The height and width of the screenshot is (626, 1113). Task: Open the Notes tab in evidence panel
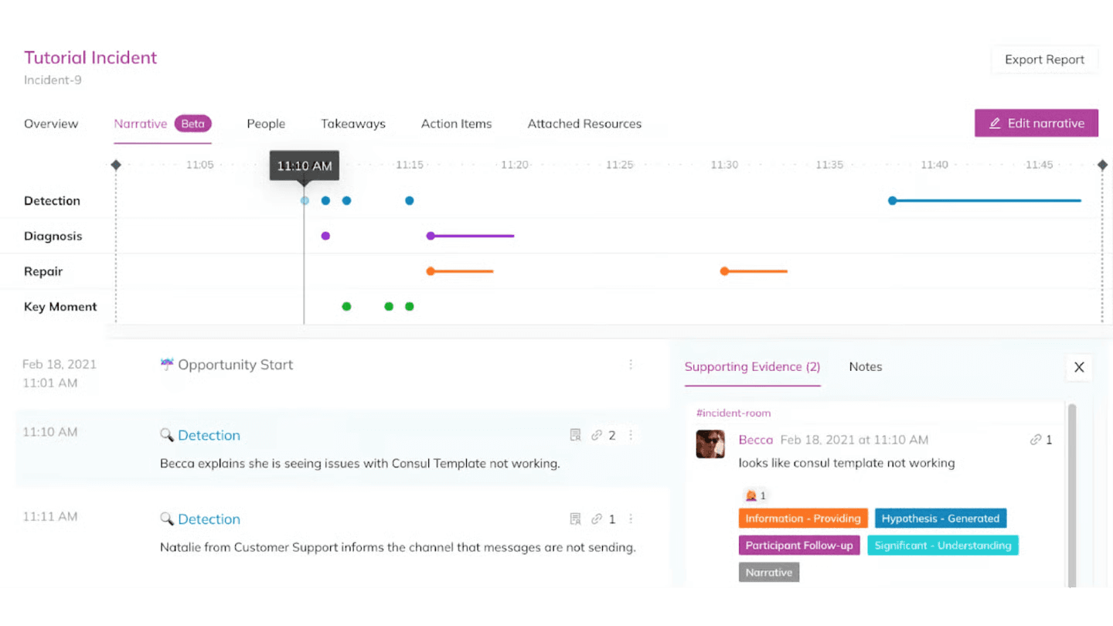coord(865,367)
